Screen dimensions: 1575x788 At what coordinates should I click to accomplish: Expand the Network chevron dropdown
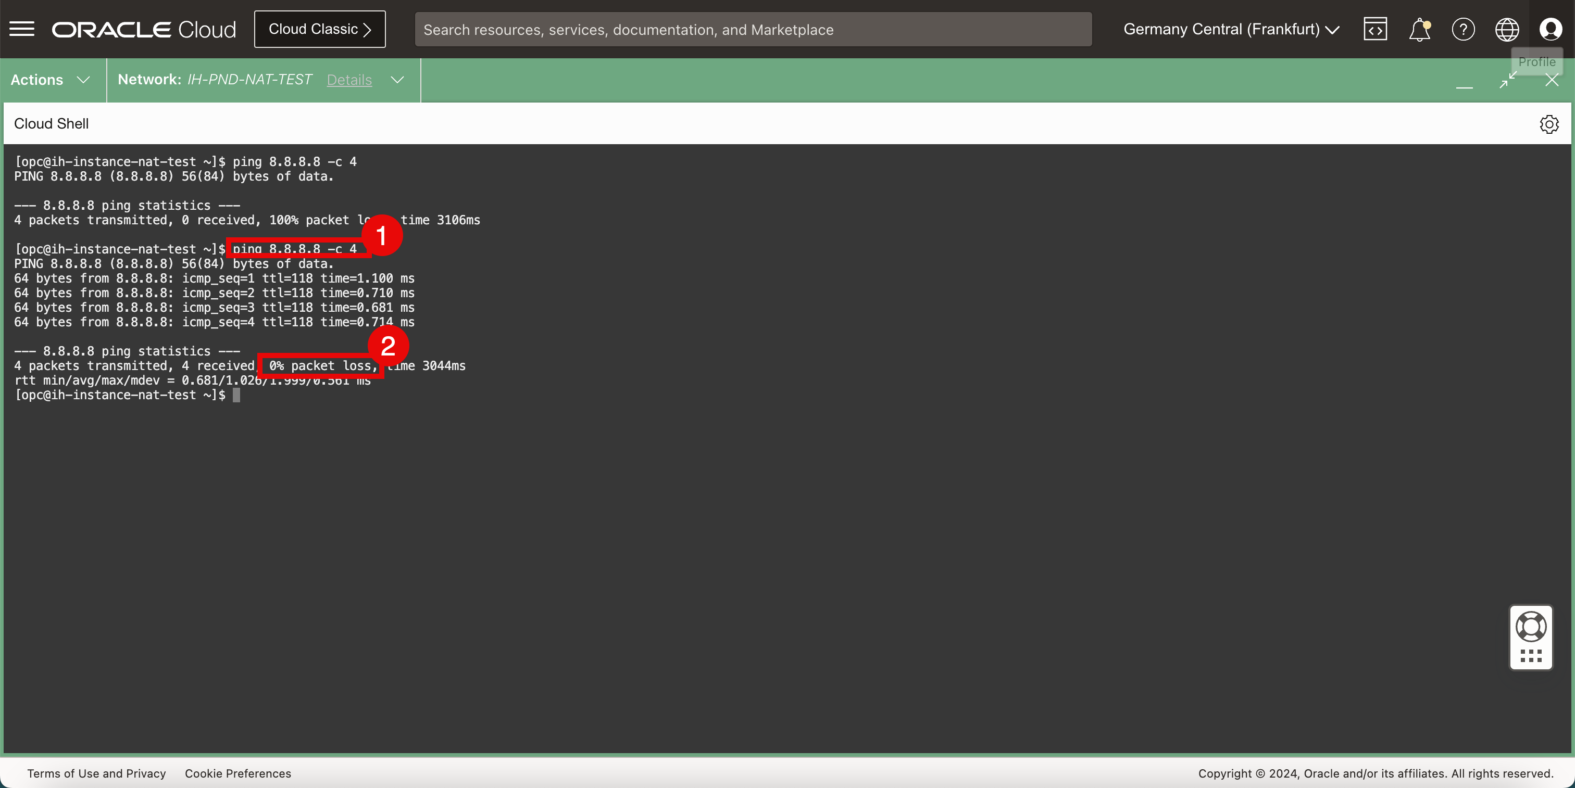click(397, 80)
